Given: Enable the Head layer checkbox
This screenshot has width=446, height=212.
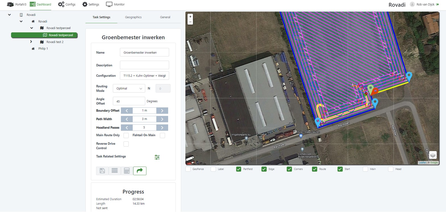Looking at the screenshot, I should click(391, 169).
